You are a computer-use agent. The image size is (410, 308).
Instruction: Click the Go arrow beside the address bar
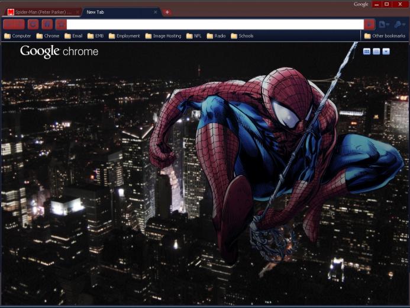tap(369, 24)
